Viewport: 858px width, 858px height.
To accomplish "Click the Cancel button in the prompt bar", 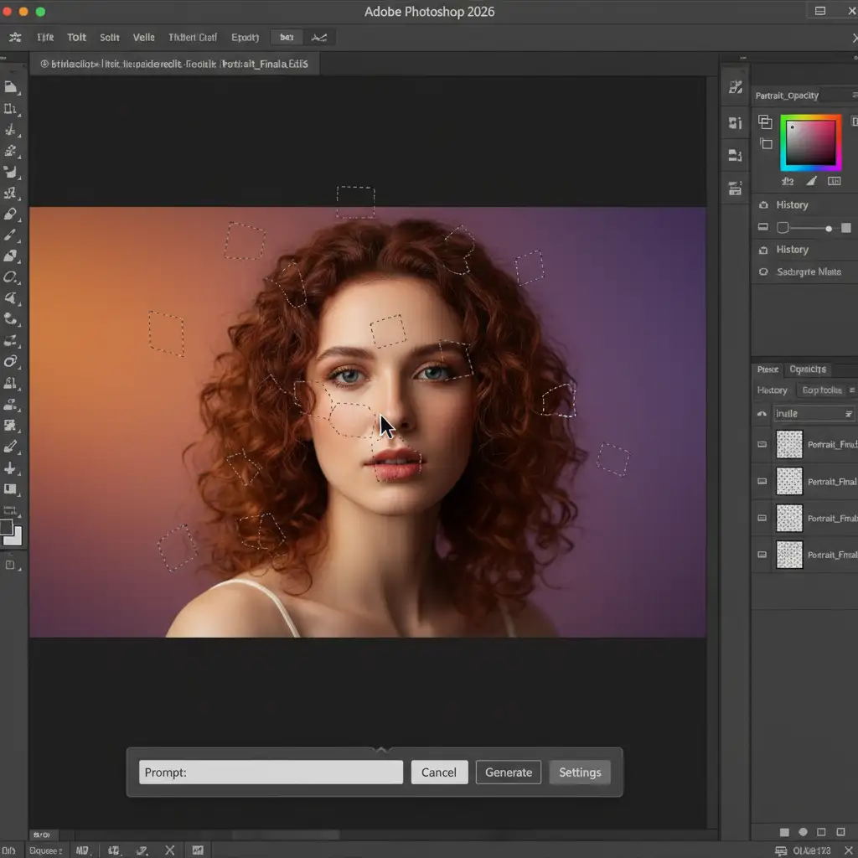I will [439, 773].
